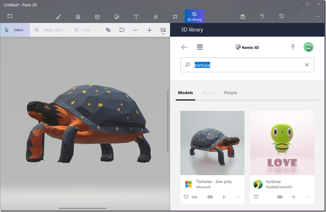The width and height of the screenshot is (326, 212).
Task: Click the 3D library panel heading
Action: pyautogui.click(x=192, y=30)
